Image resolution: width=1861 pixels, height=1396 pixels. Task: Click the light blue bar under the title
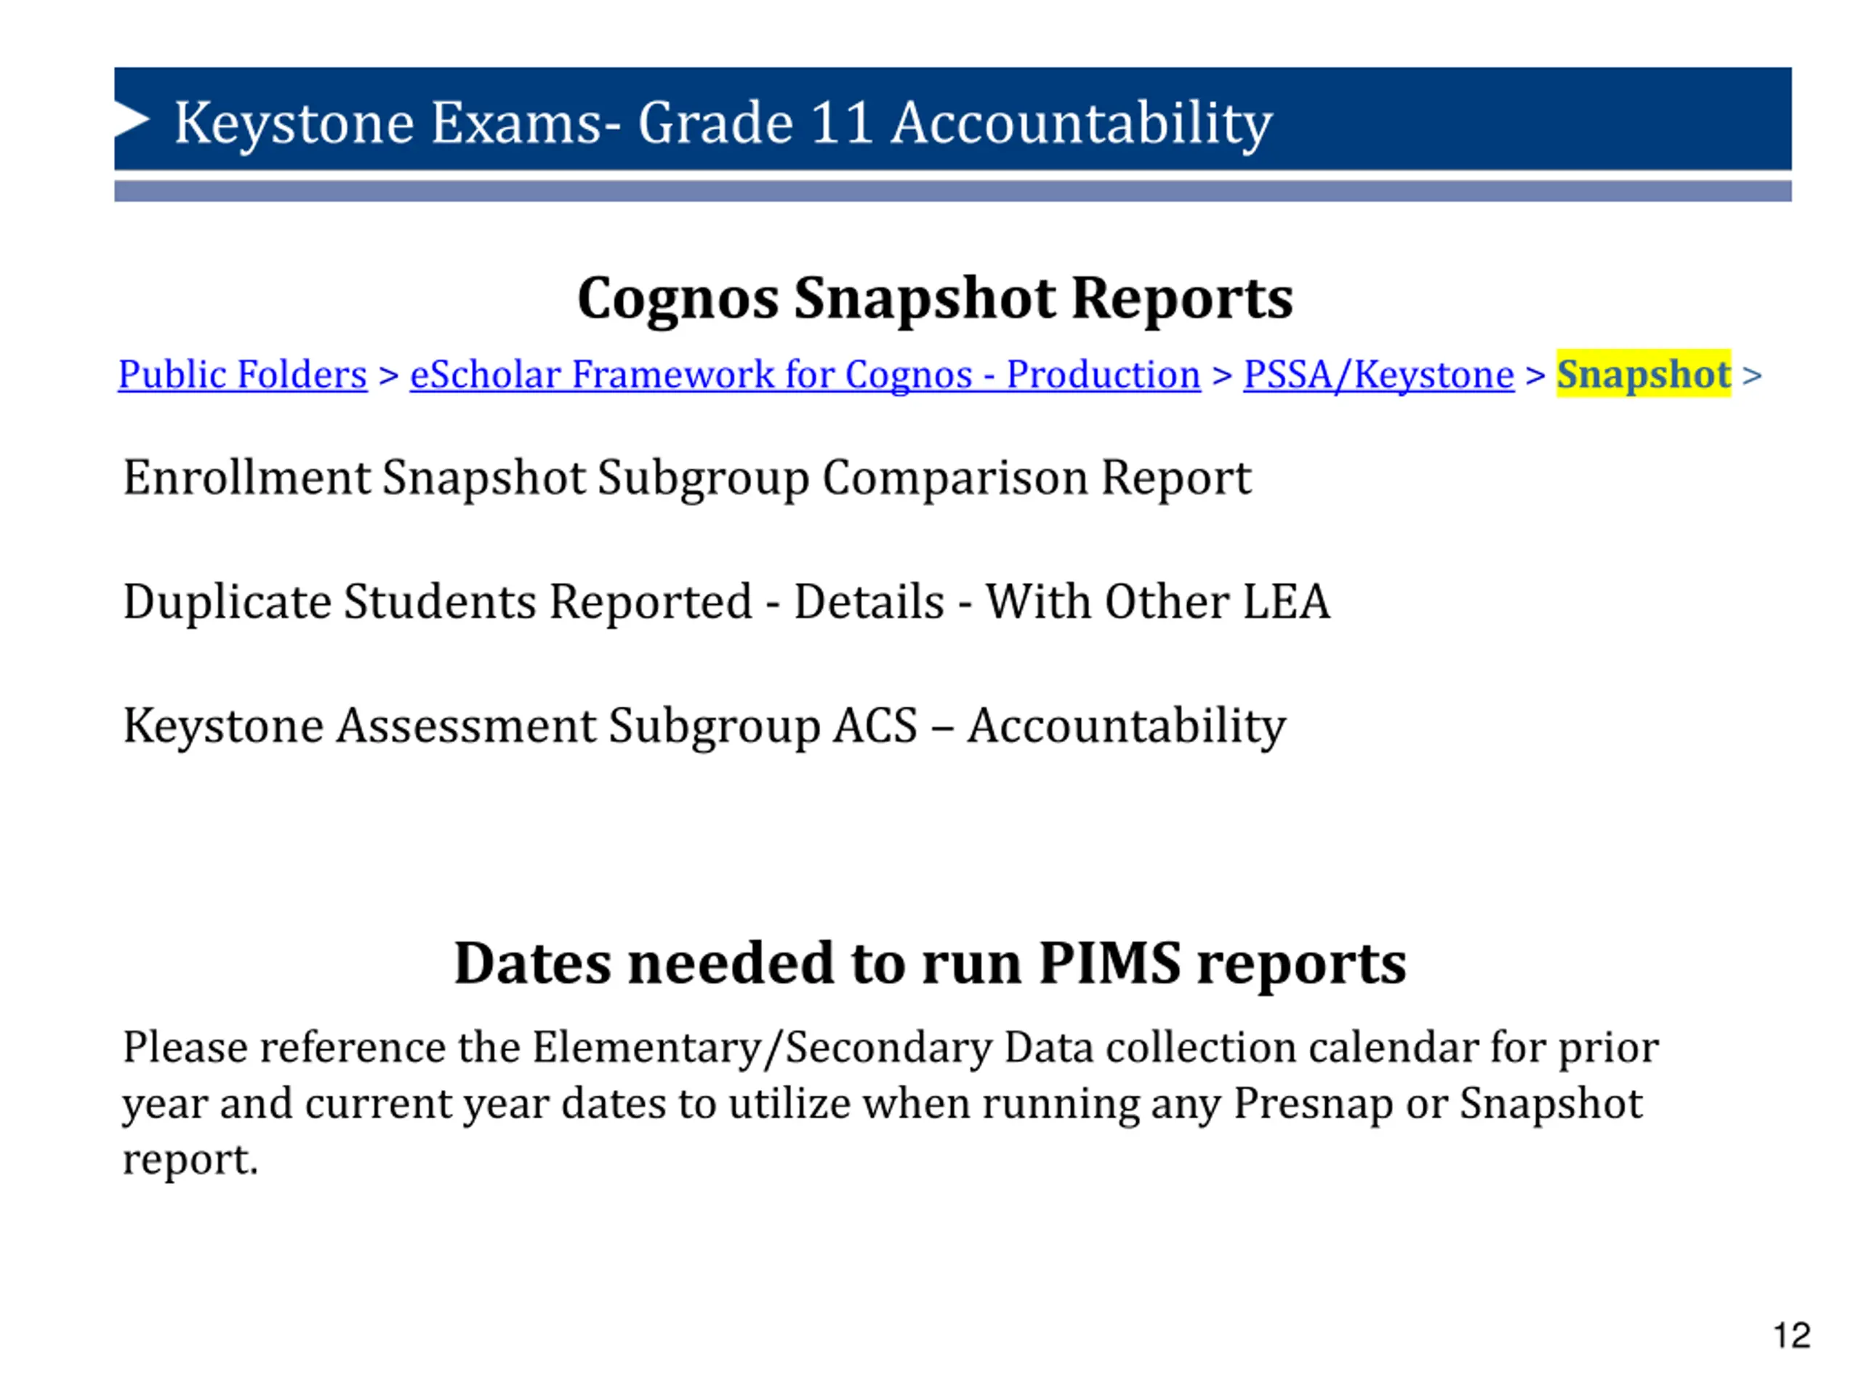coord(952,191)
